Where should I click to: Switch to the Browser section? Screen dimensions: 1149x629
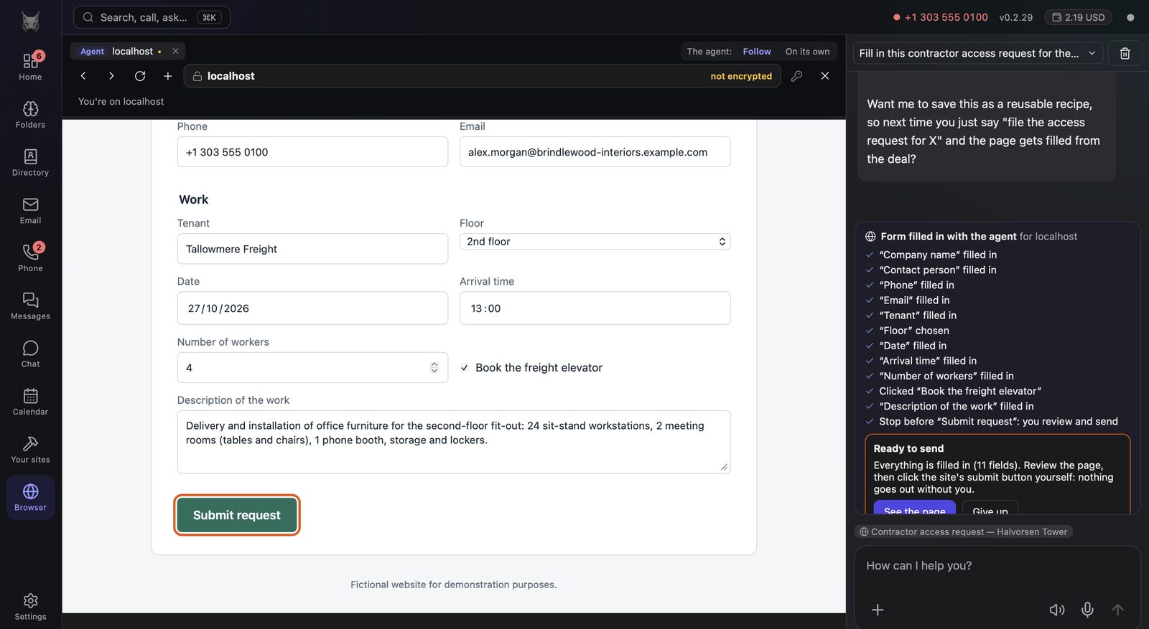pyautogui.click(x=30, y=498)
